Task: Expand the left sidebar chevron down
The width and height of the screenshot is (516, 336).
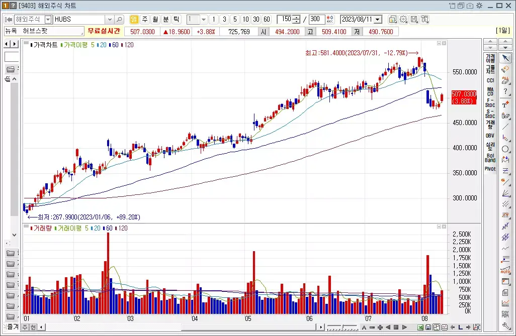Action: point(14,235)
